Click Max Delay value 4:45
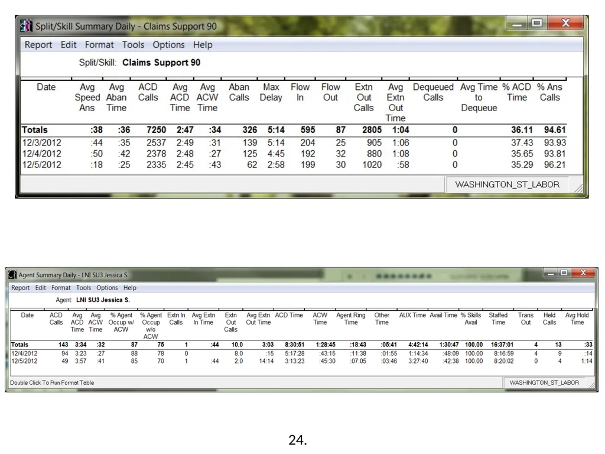 (x=276, y=154)
